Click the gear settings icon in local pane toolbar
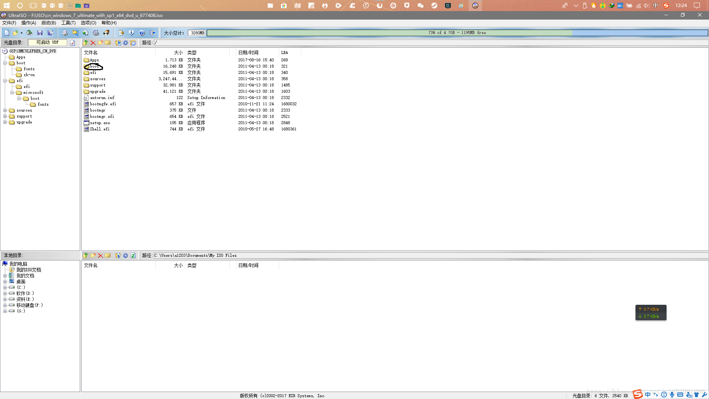709x399 pixels. point(126,256)
